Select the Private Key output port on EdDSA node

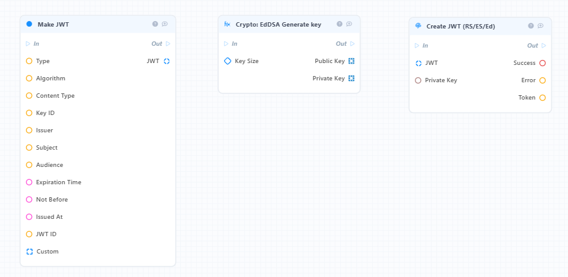tap(351, 79)
